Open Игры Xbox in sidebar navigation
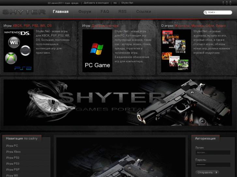The width and height of the screenshot is (237, 177). click(x=13, y=152)
